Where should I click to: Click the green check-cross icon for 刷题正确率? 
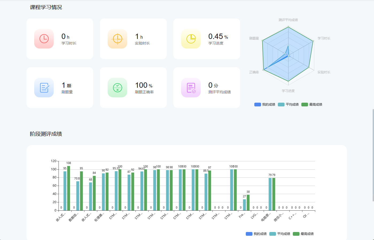[117, 88]
